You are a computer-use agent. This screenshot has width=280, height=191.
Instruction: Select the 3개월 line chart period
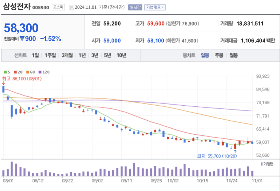pos(67,55)
